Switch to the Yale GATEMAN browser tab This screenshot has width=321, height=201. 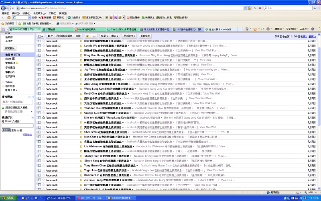point(123,29)
